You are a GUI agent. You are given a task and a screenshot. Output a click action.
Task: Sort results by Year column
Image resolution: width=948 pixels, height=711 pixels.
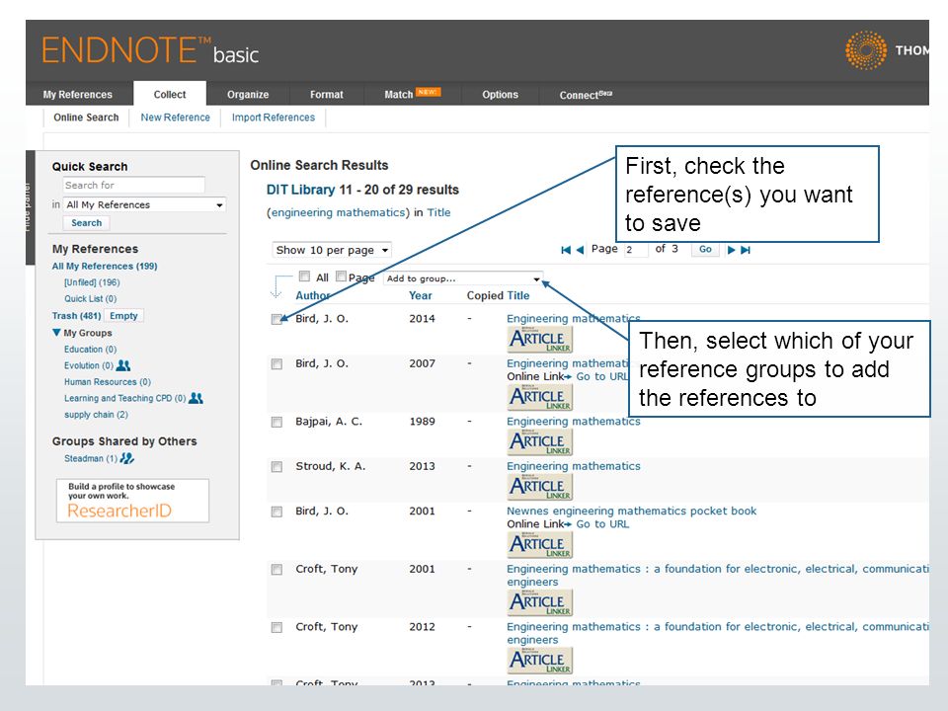tap(421, 295)
